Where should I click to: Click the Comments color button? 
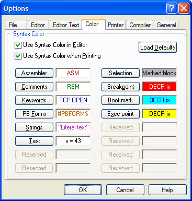tap(34, 87)
